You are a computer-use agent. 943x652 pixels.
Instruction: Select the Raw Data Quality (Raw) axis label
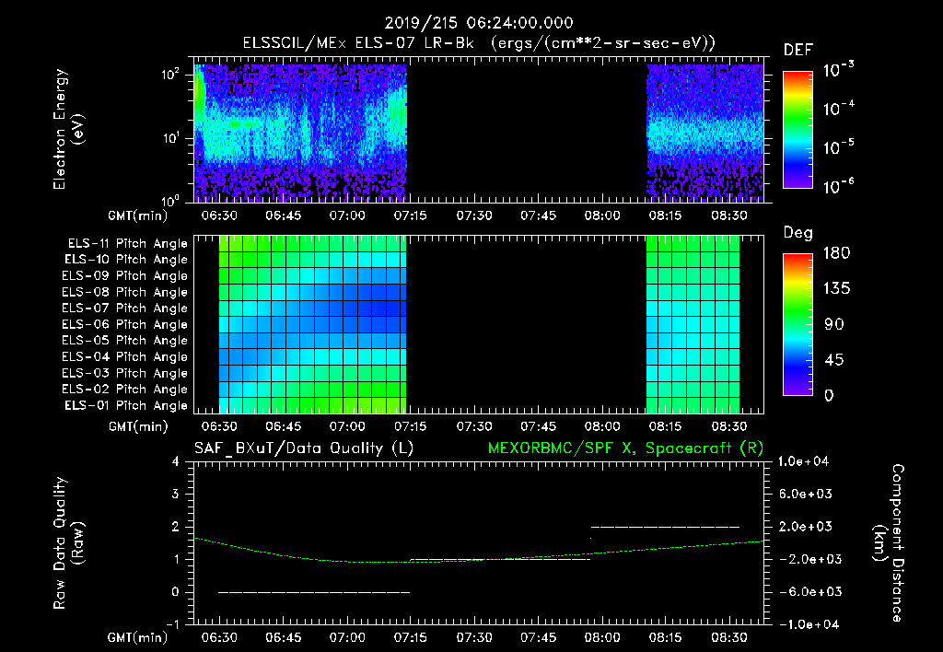point(68,543)
